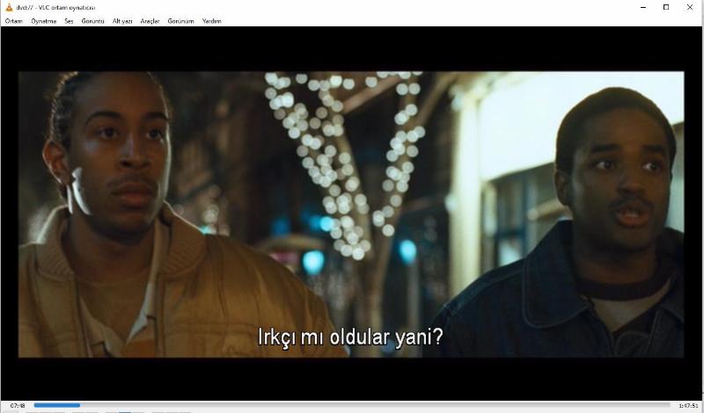Minimize the VLC window
Image resolution: width=704 pixels, height=413 pixels.
point(642,7)
